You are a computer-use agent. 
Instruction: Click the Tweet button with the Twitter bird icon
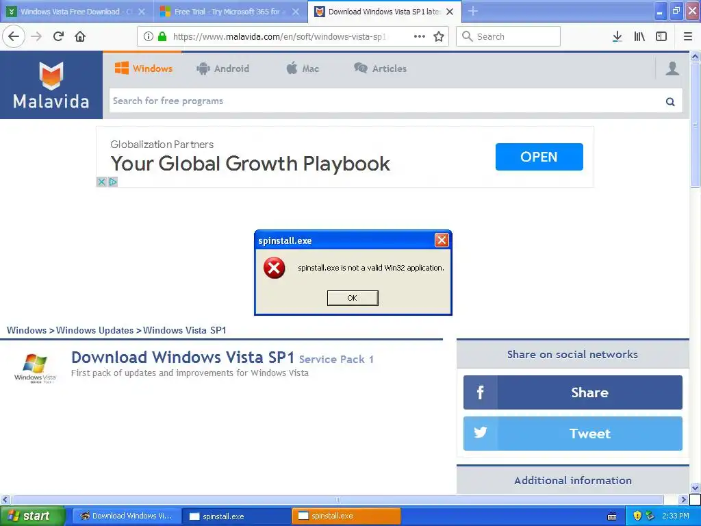click(573, 434)
